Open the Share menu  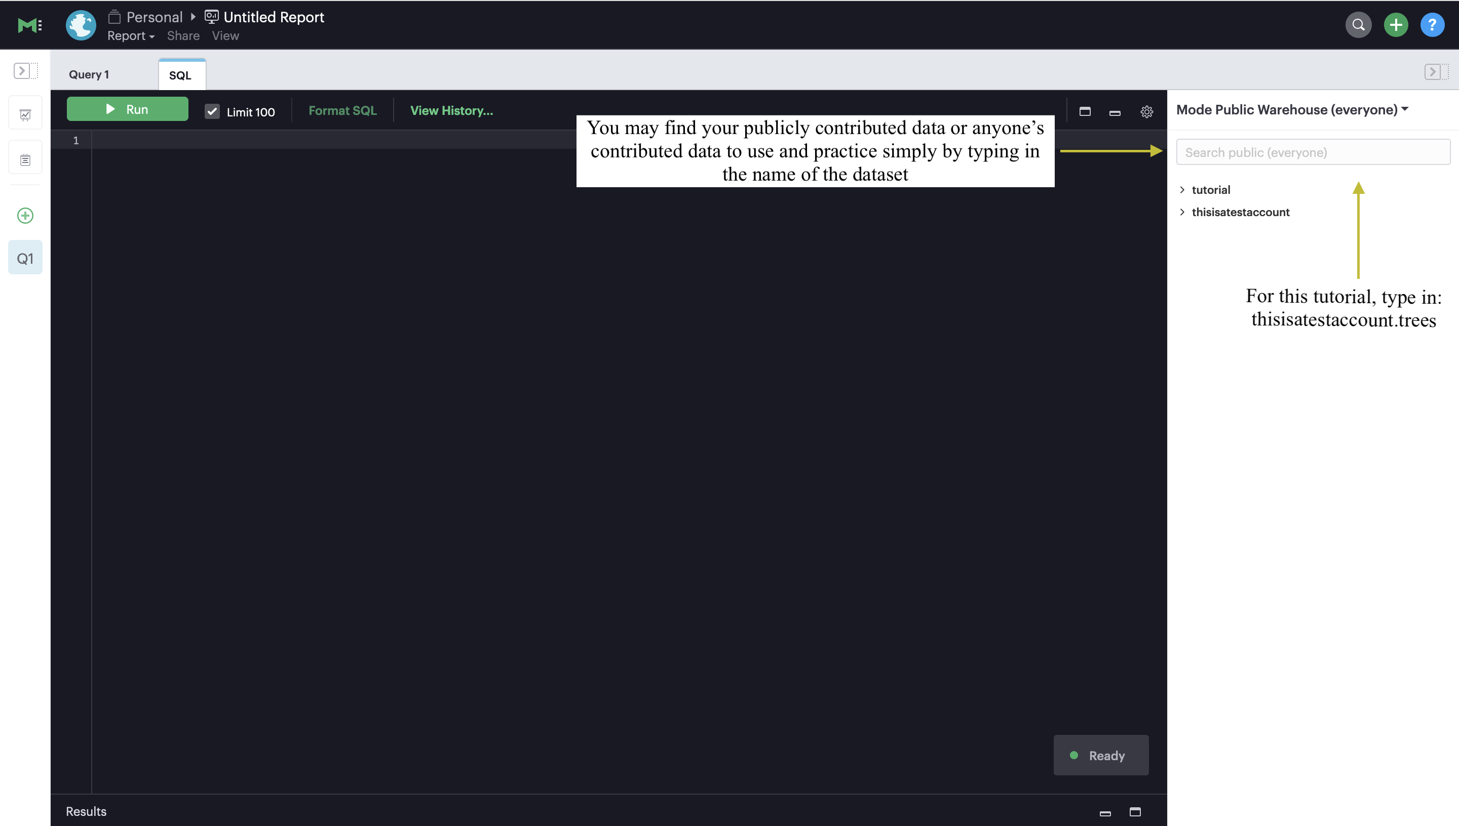[x=183, y=36]
